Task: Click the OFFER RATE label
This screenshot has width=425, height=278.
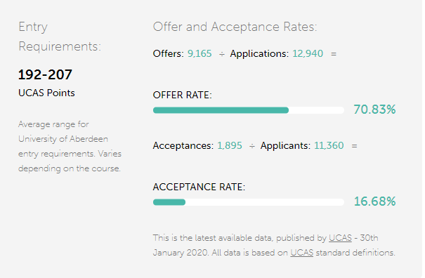Action: coord(182,95)
